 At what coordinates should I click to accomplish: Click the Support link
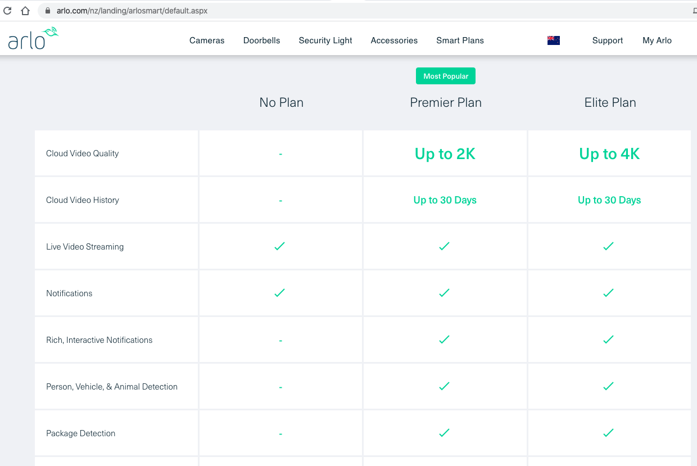[x=607, y=40]
